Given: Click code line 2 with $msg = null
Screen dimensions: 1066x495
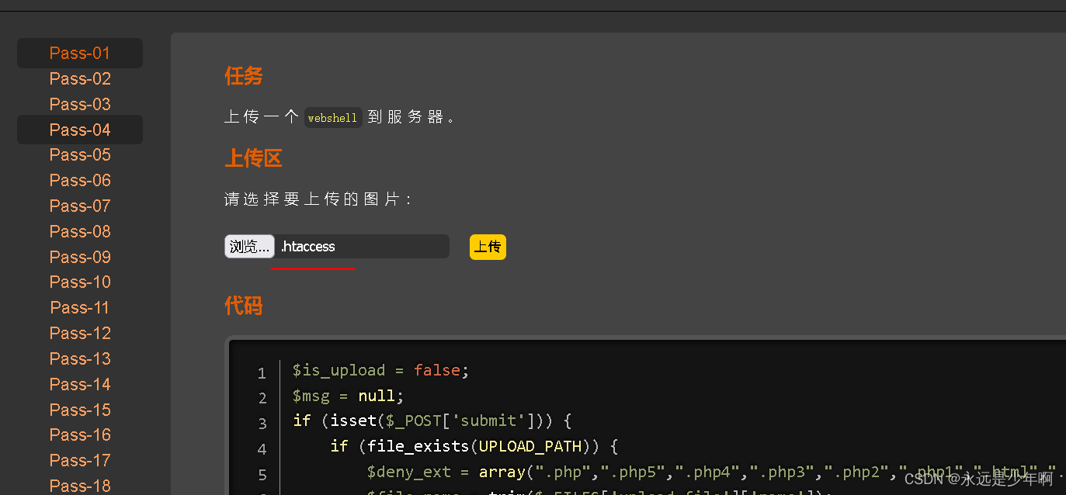Looking at the screenshot, I should 349,396.
